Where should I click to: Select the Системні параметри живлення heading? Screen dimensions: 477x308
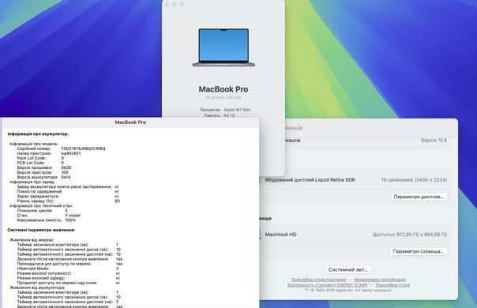click(x=41, y=230)
